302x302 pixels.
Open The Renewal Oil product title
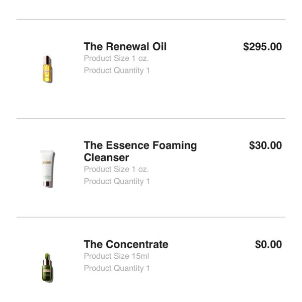pos(125,47)
